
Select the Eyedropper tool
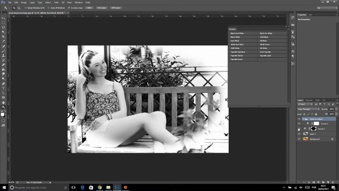[3, 41]
